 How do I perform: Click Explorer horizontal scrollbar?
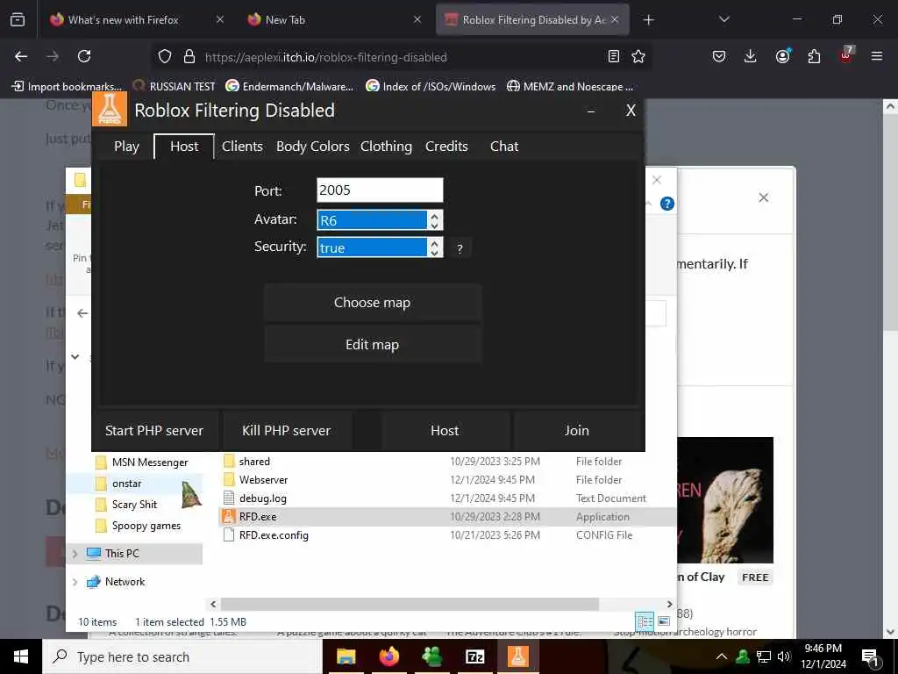pyautogui.click(x=410, y=604)
